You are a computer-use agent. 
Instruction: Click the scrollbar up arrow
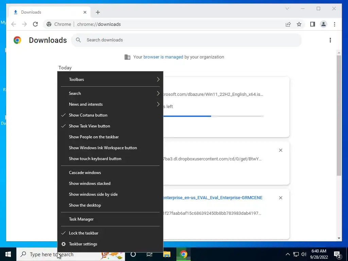tap(339, 53)
